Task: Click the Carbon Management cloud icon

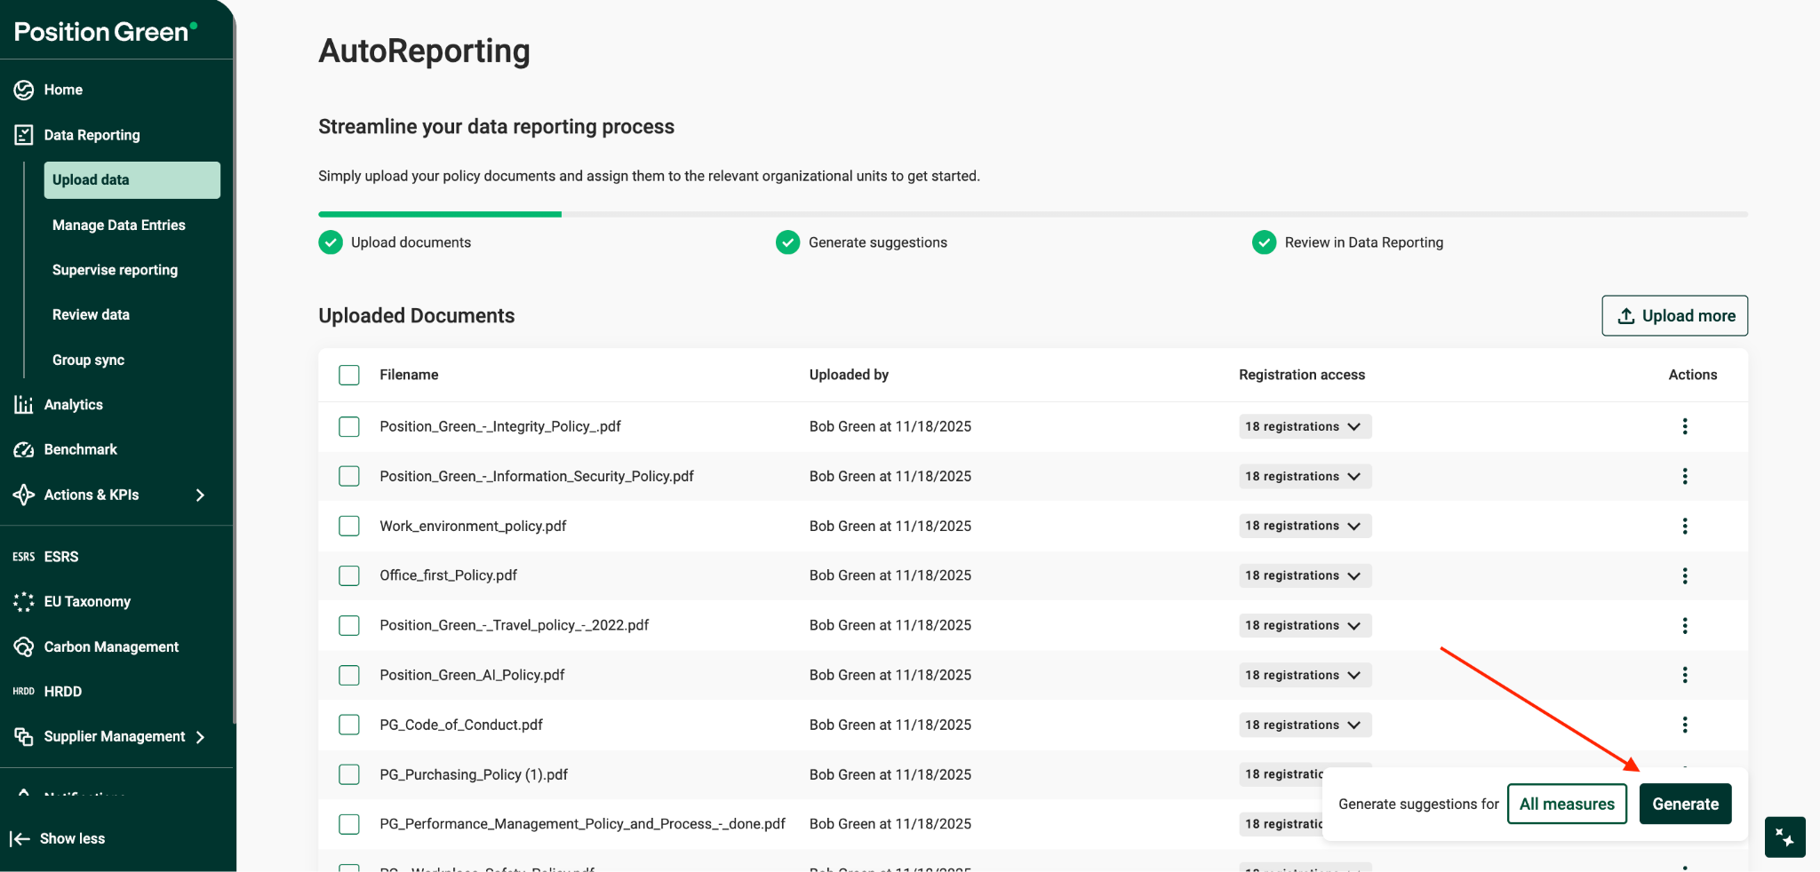Action: point(24,646)
